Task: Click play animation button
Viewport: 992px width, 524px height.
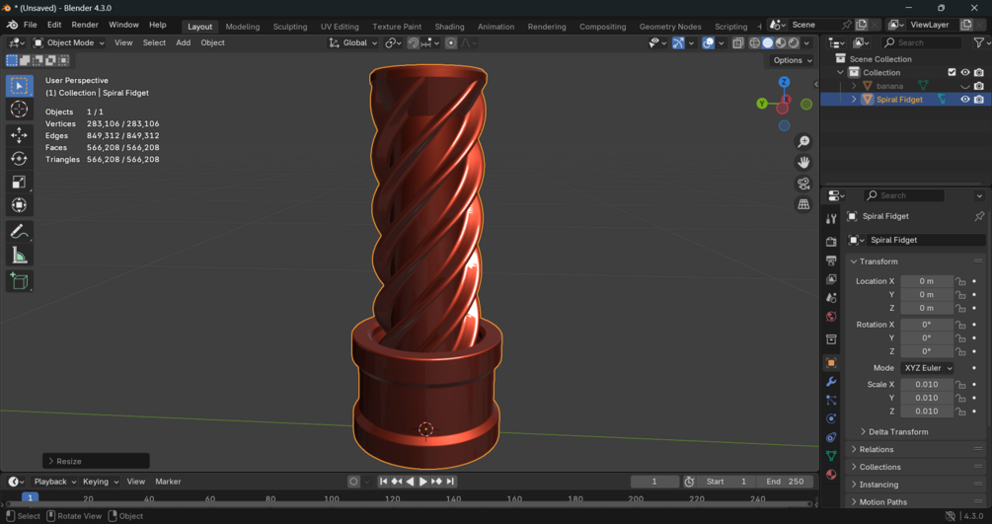Action: point(423,482)
